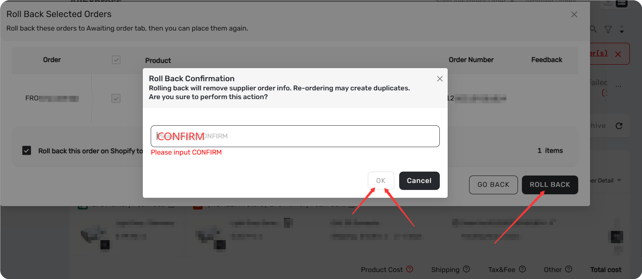642x279 pixels.
Task: Click the Tax&Fee help question icon
Action: (x=522, y=269)
